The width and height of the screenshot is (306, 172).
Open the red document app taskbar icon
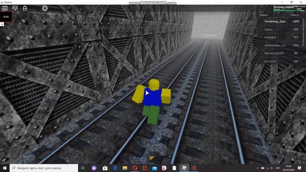click(164, 168)
